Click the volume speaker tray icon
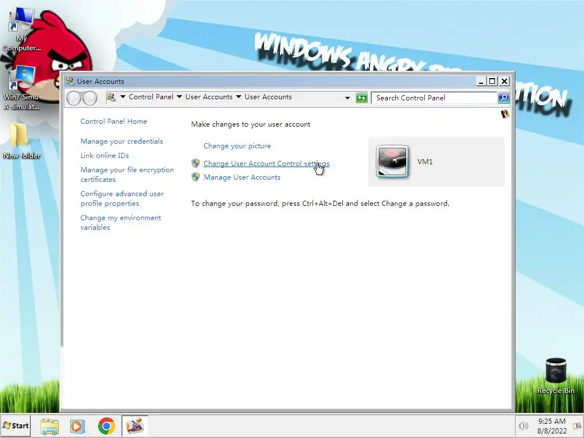584x438 pixels. coord(524,425)
